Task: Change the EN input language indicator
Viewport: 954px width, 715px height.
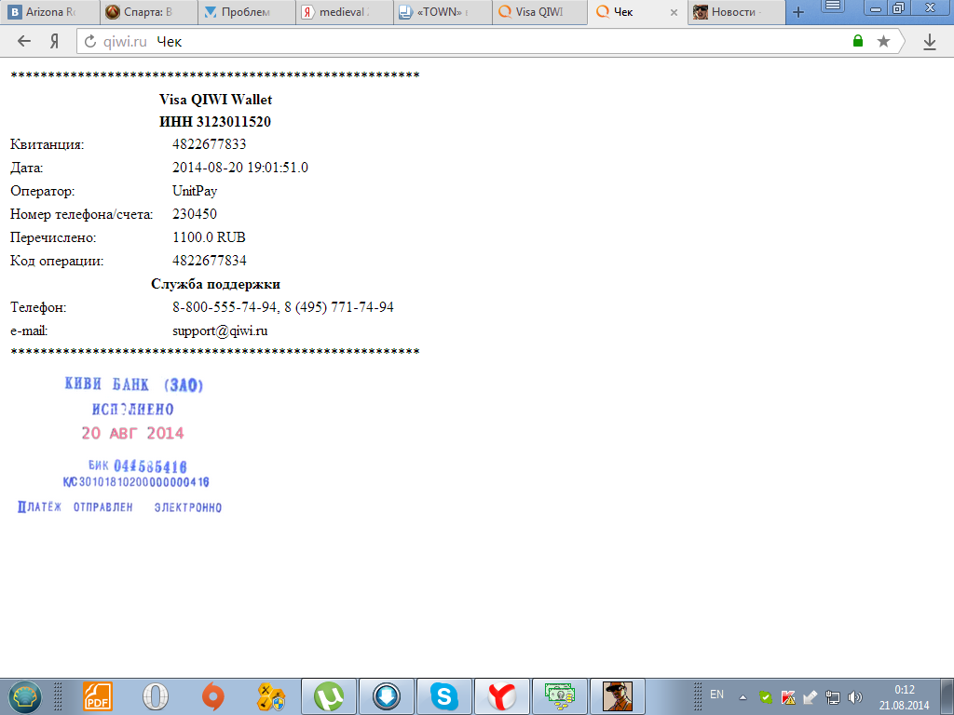Action: pos(716,695)
